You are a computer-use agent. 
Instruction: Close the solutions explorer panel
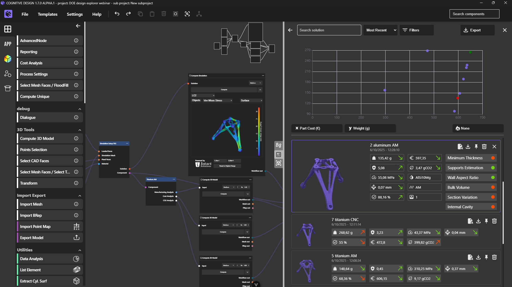coord(505,30)
